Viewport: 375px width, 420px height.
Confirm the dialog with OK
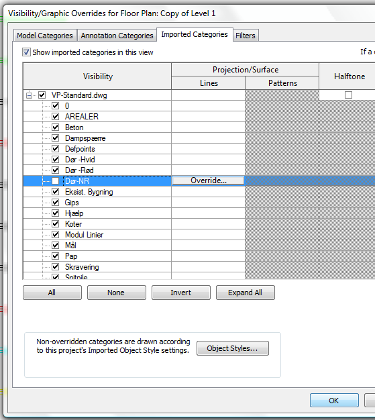click(x=334, y=401)
